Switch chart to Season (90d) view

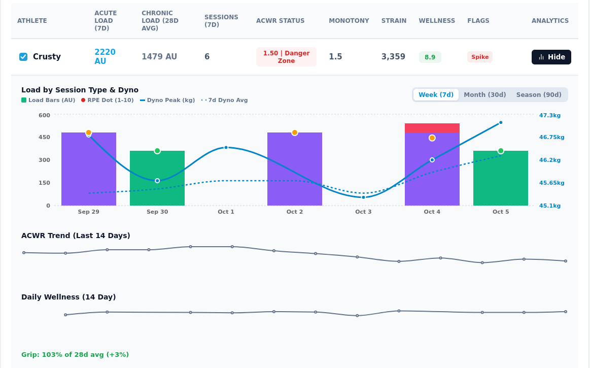coord(538,95)
